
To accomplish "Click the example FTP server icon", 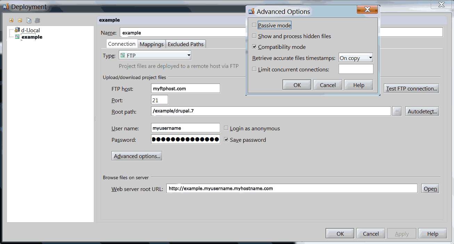I will tap(17, 37).
